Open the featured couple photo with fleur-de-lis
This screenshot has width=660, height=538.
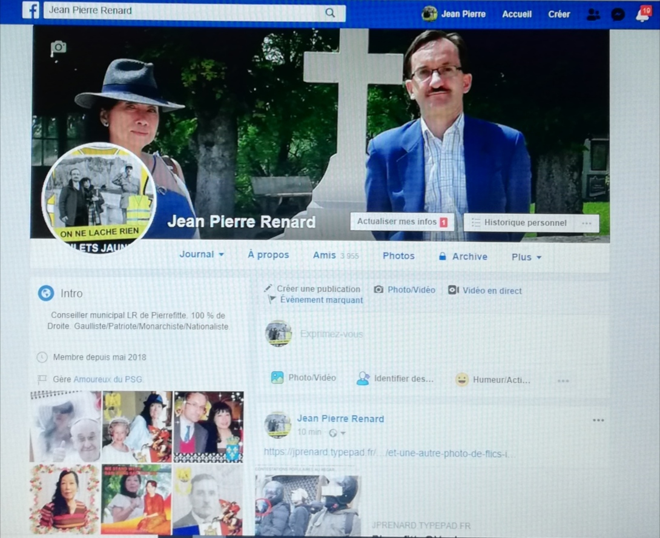208,427
